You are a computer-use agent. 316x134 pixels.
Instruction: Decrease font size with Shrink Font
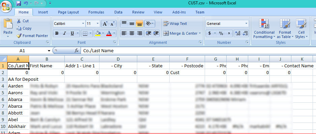point(112,24)
